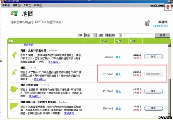The height and width of the screenshot is (120, 173).
Task: Click the shopping cart icon
Action: pos(147,23)
